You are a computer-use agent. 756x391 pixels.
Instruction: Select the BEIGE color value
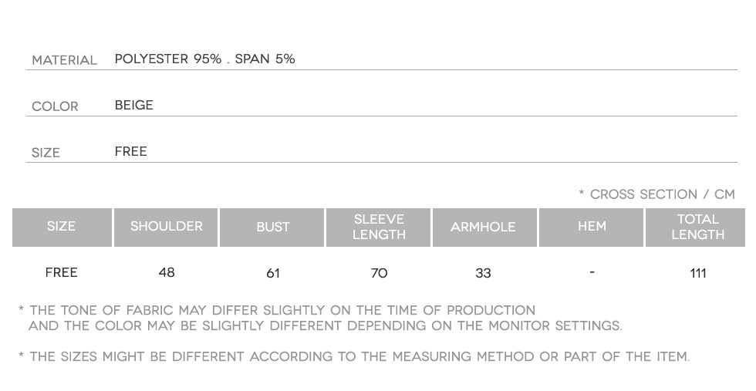coord(134,106)
